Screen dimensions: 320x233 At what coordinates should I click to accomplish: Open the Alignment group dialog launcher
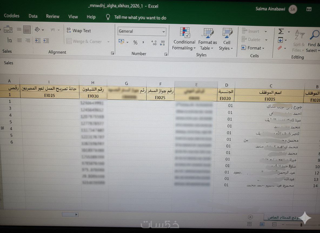click(112, 53)
